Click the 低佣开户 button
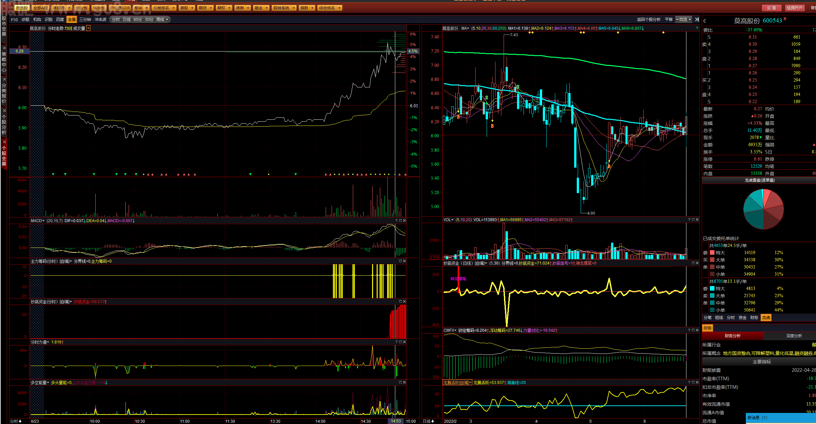816x424 pixels. [794, 8]
